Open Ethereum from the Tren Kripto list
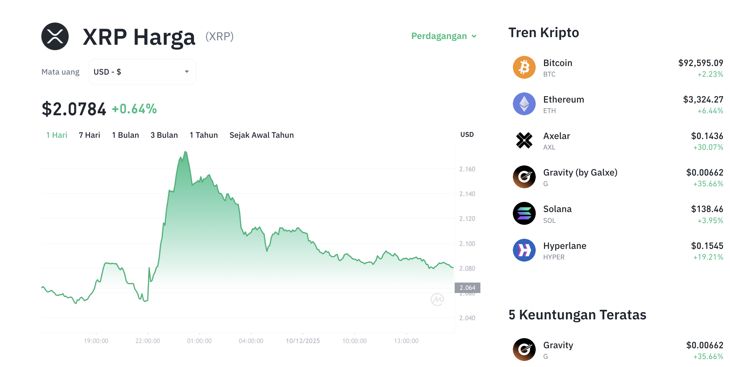This screenshot has height=367, width=730. pyautogui.click(x=563, y=99)
